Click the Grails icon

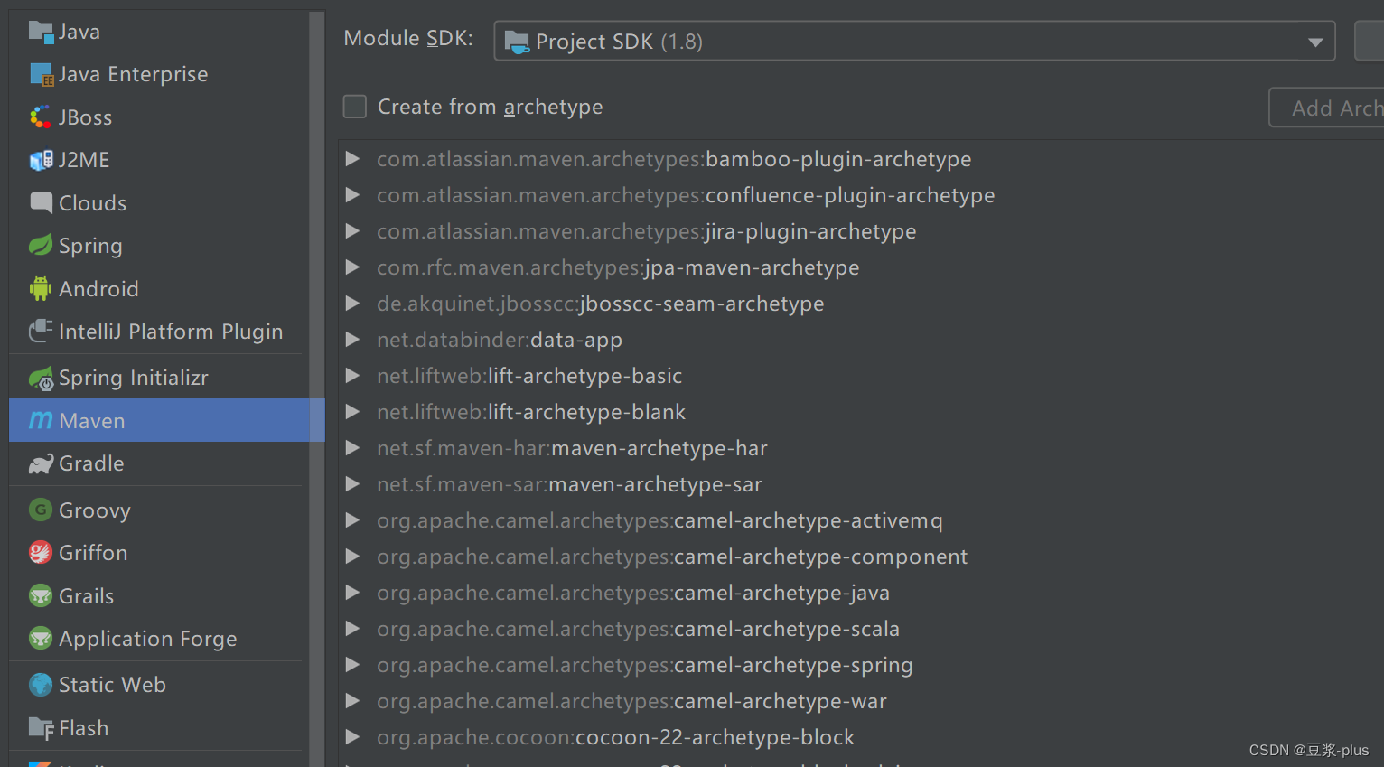coord(41,595)
